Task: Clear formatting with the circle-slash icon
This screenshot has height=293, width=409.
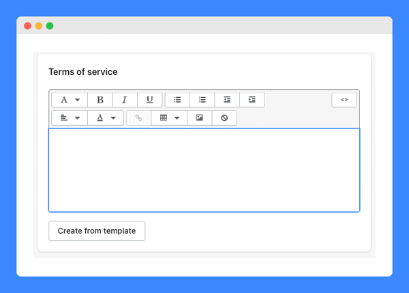Action: [x=224, y=118]
